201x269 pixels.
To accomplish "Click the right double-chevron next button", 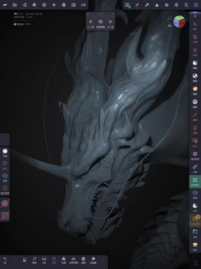I will point(110,22).
